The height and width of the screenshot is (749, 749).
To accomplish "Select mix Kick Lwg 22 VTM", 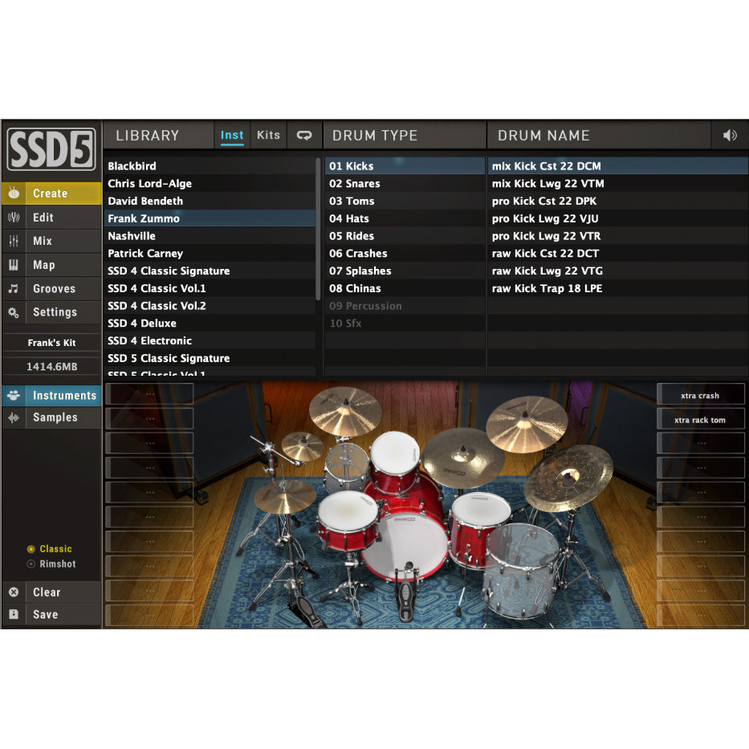I will point(617,183).
